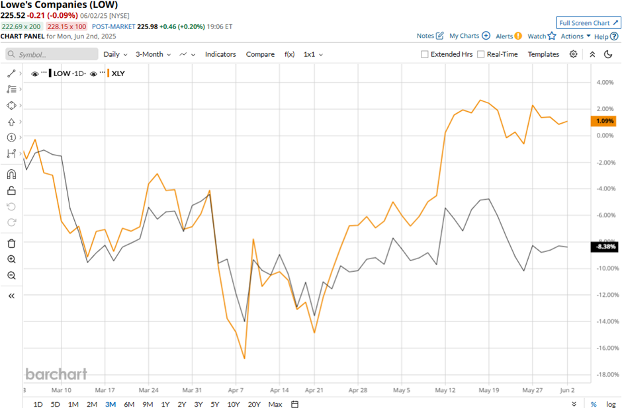Select the 20Y time range

point(254,404)
